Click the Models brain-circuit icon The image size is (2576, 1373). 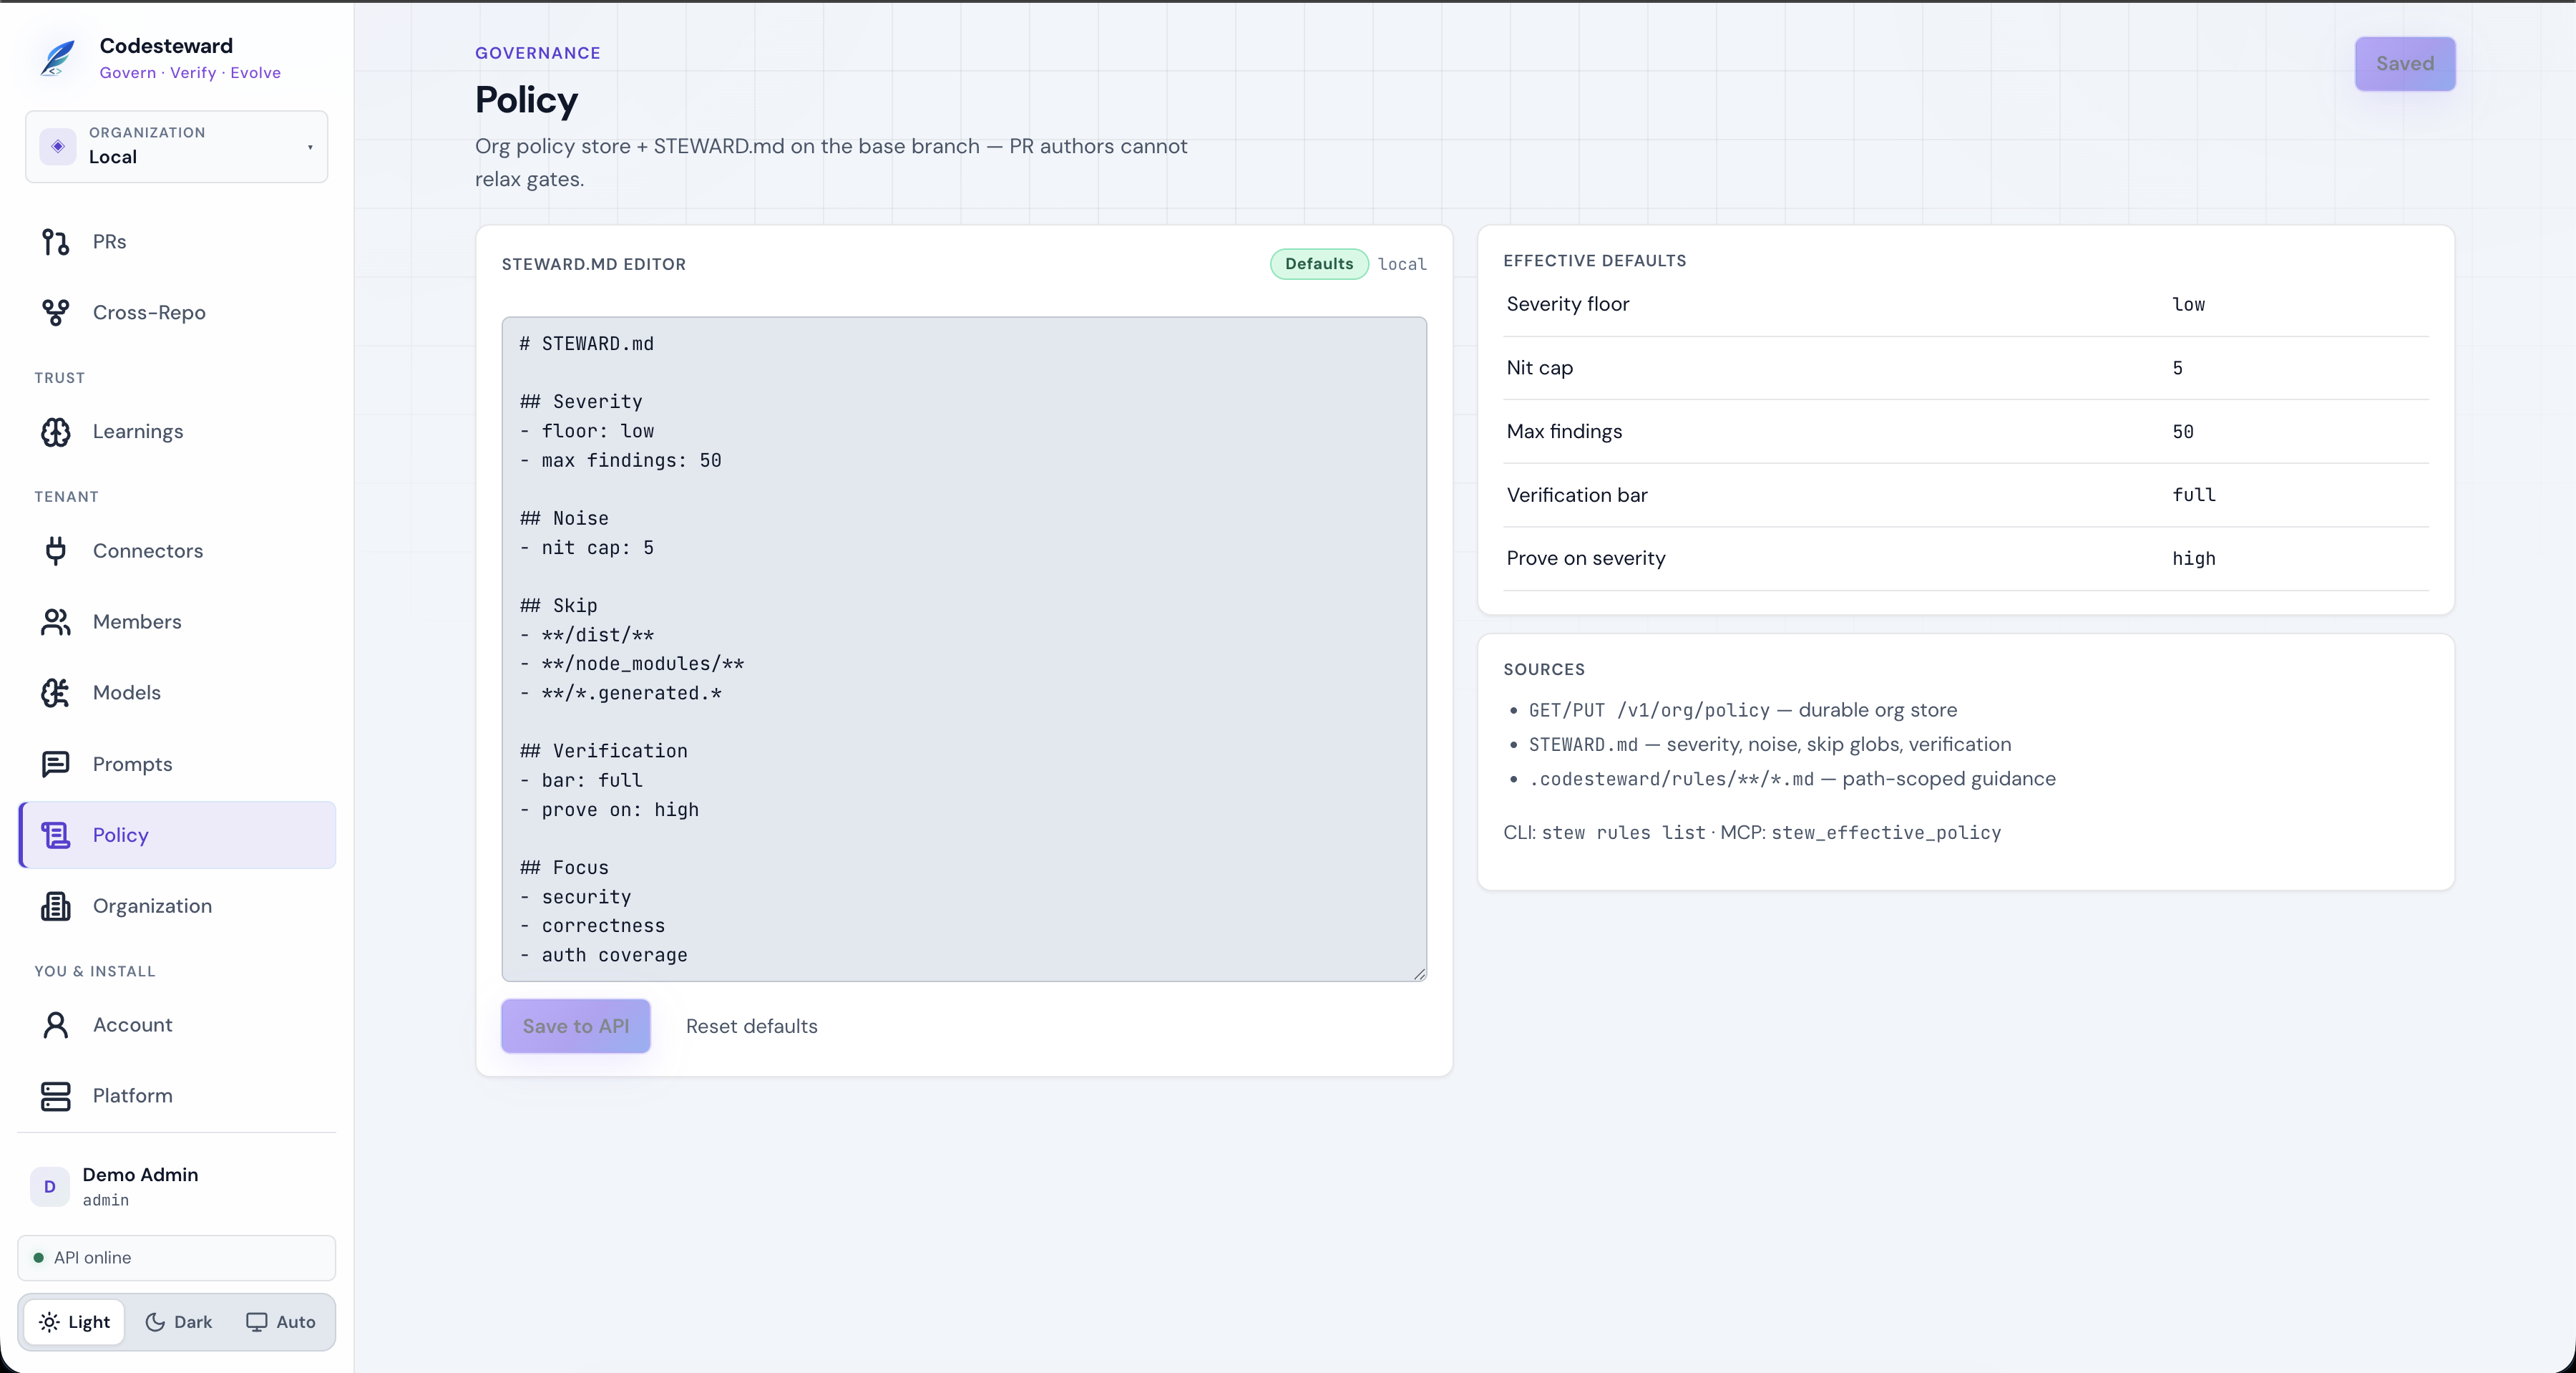pyautogui.click(x=56, y=694)
